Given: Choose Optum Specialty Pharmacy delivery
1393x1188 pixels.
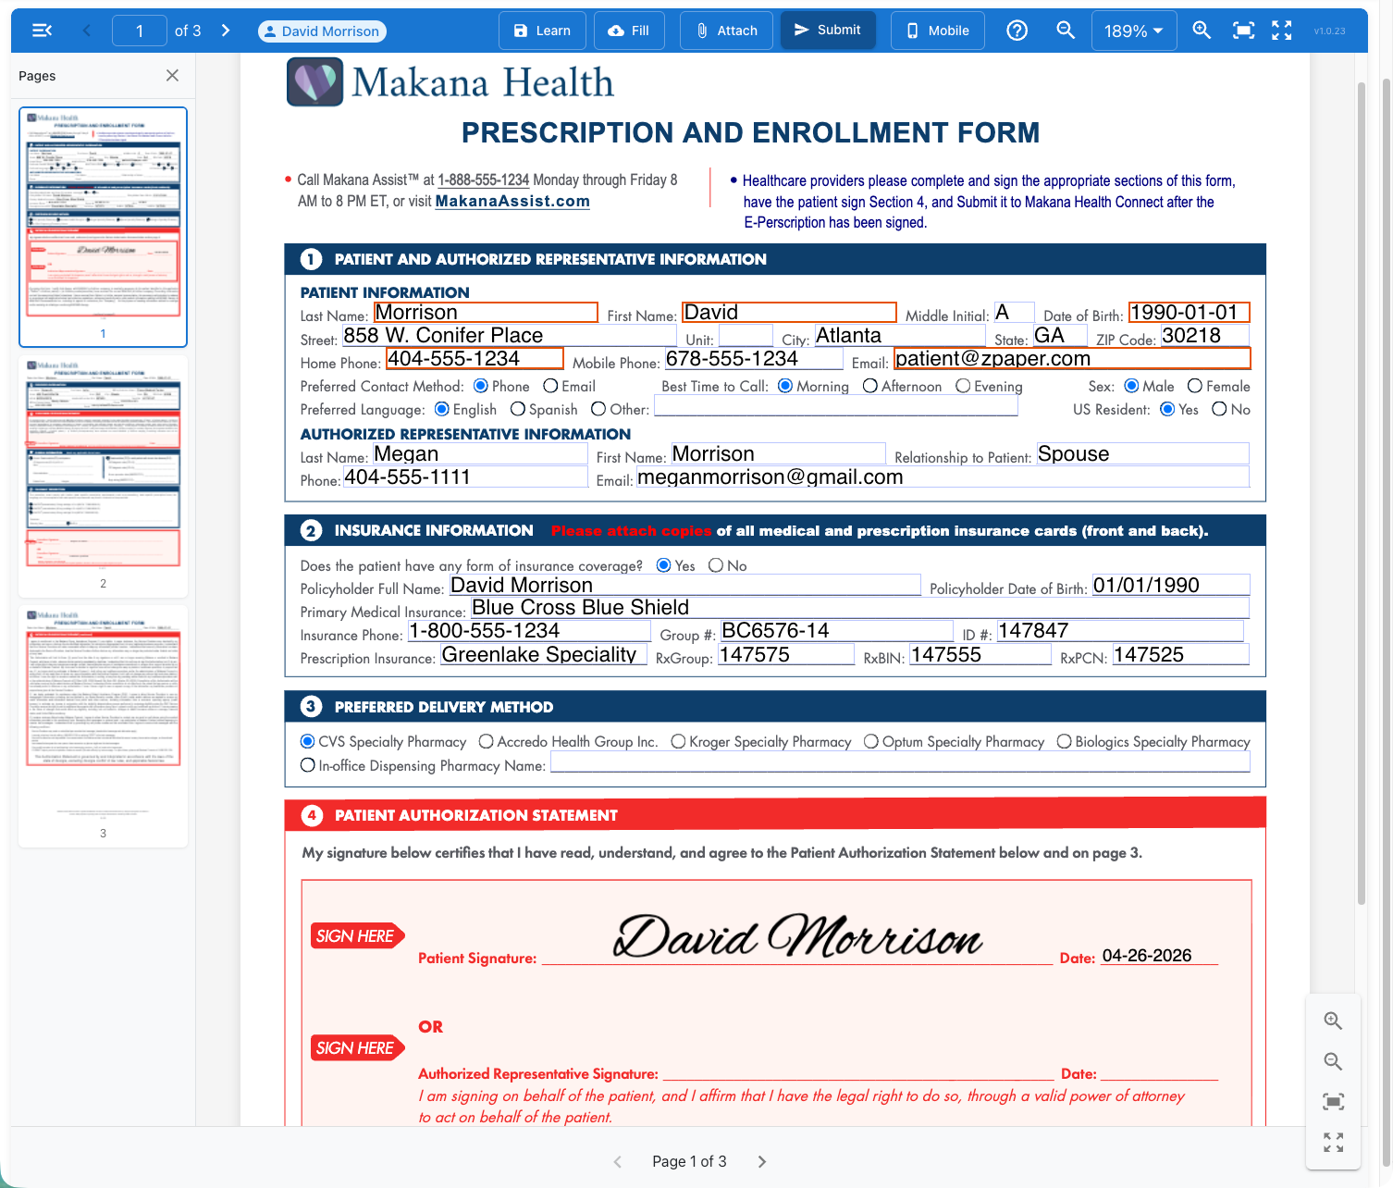Looking at the screenshot, I should tap(871, 741).
